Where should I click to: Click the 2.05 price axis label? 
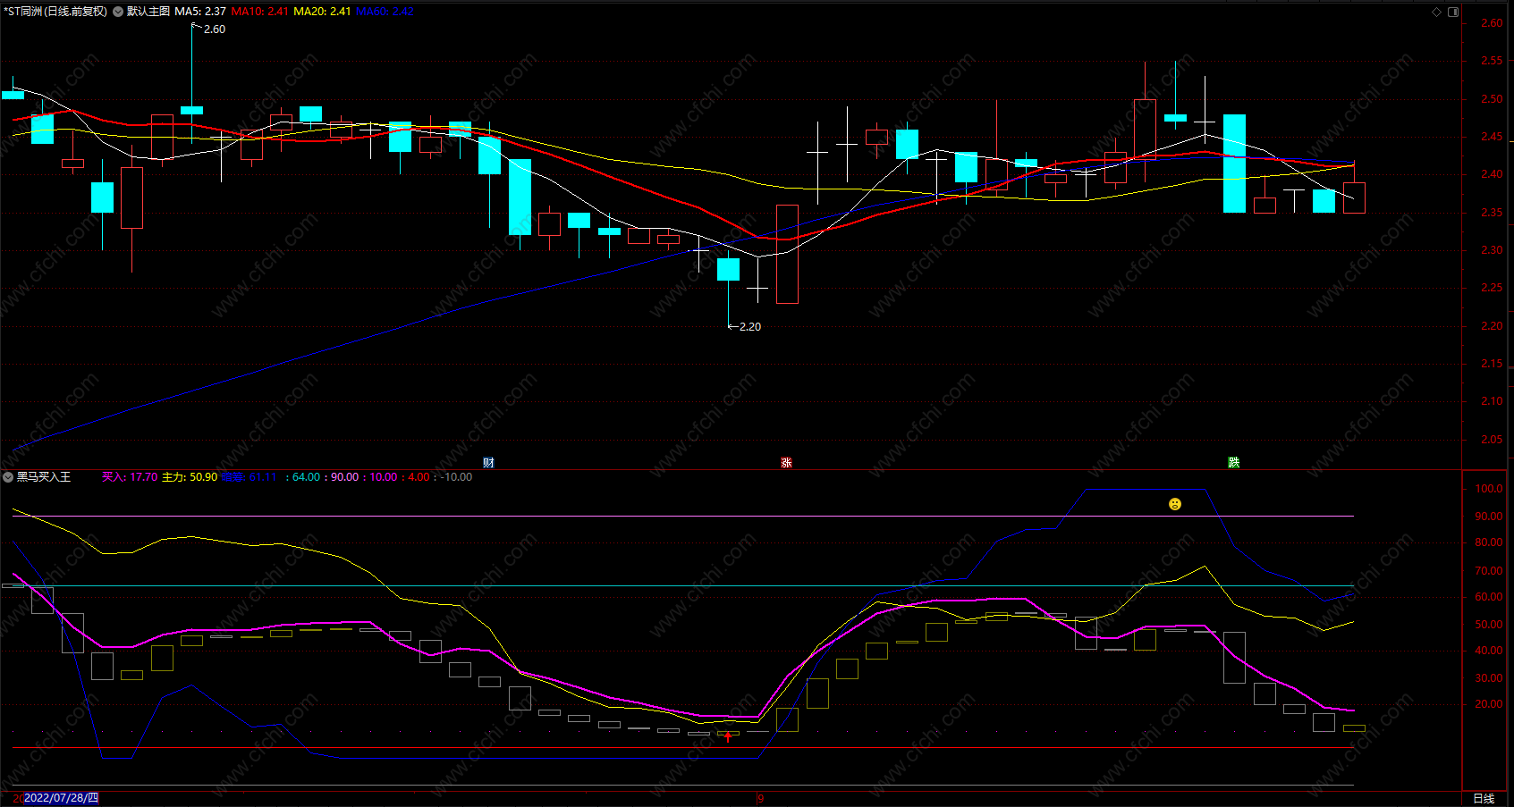click(x=1492, y=440)
